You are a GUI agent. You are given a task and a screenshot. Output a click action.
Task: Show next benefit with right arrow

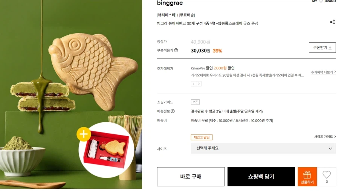point(199,84)
